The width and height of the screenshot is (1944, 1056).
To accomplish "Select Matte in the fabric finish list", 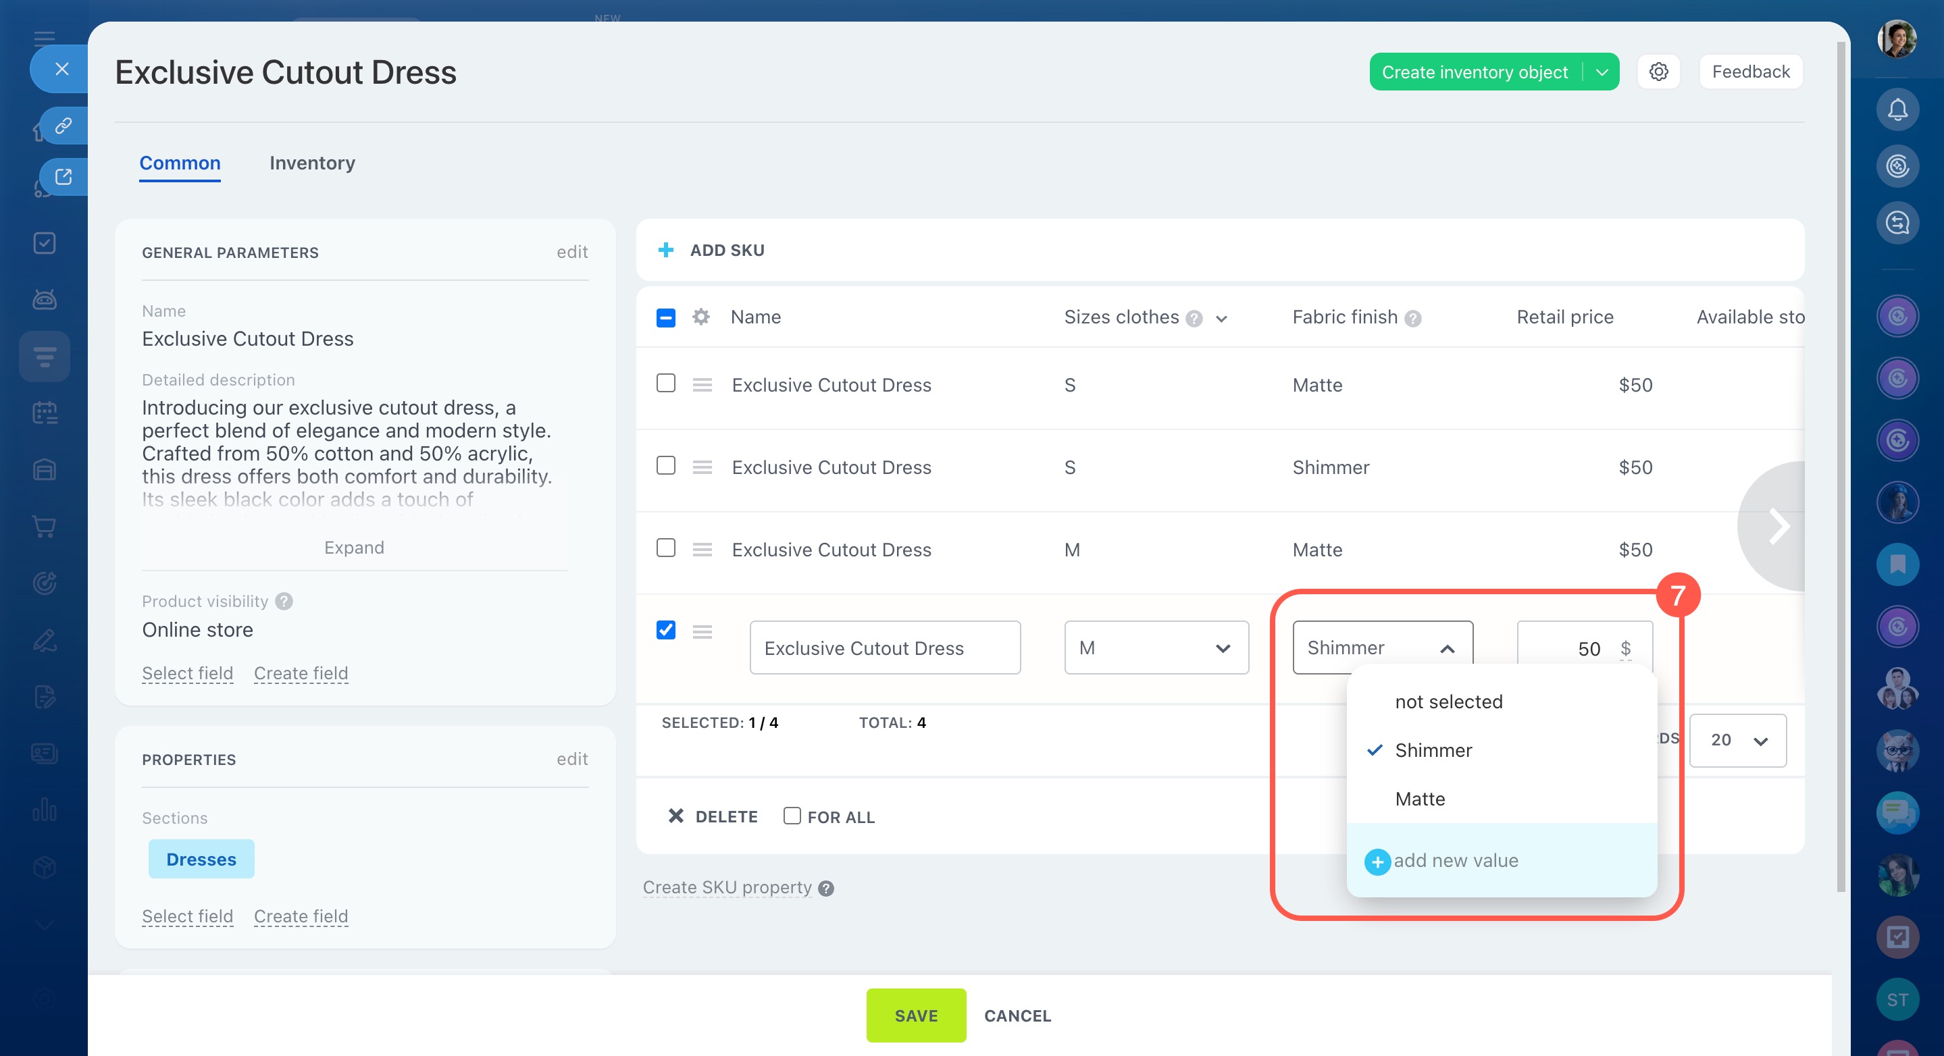I will click(x=1420, y=799).
